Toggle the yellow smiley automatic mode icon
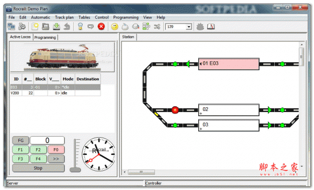The image size is (314, 190). click(x=115, y=27)
